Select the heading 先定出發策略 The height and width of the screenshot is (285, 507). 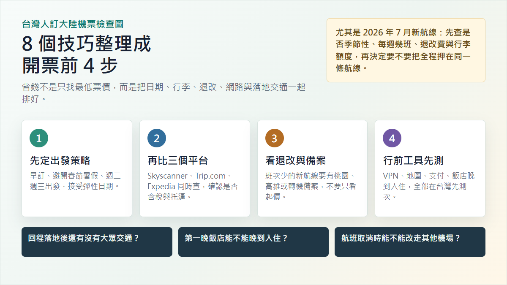60,160
